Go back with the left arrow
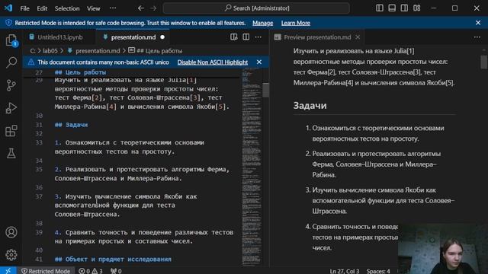The width and height of the screenshot is (488, 274). click(140, 8)
